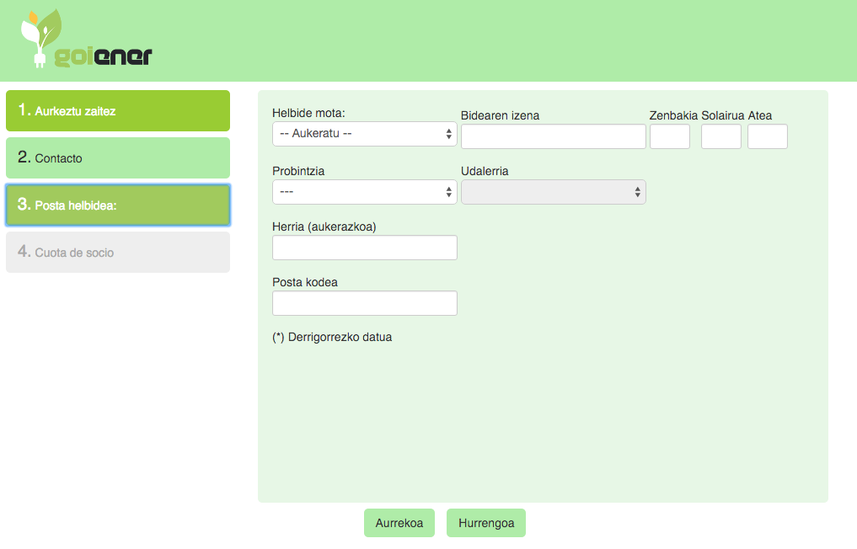
Task: Open the Helbide mota dropdown
Action: [364, 134]
